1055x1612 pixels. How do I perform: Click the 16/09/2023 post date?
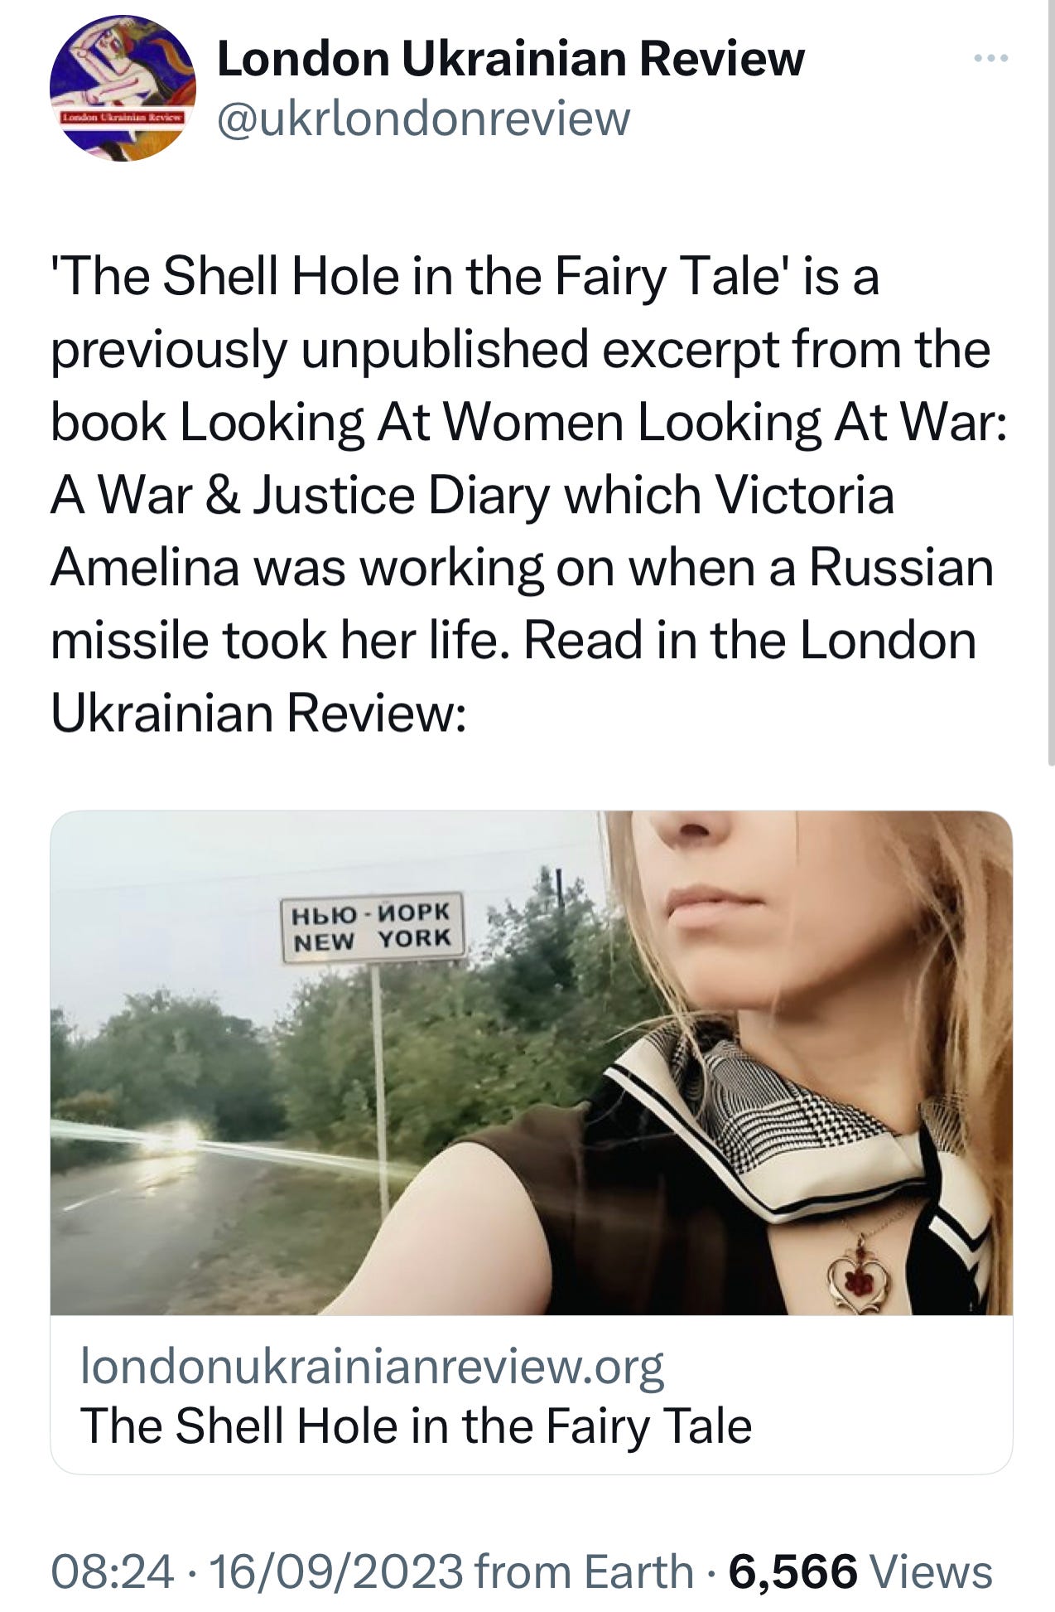(336, 1572)
